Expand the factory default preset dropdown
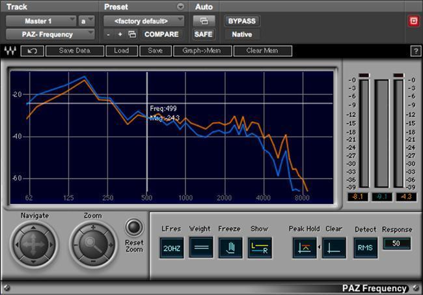The width and height of the screenshot is (423, 295). coord(144,21)
